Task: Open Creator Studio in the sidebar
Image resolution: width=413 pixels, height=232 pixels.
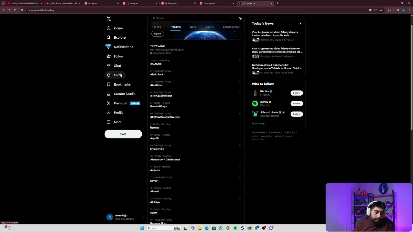Action: [121, 94]
